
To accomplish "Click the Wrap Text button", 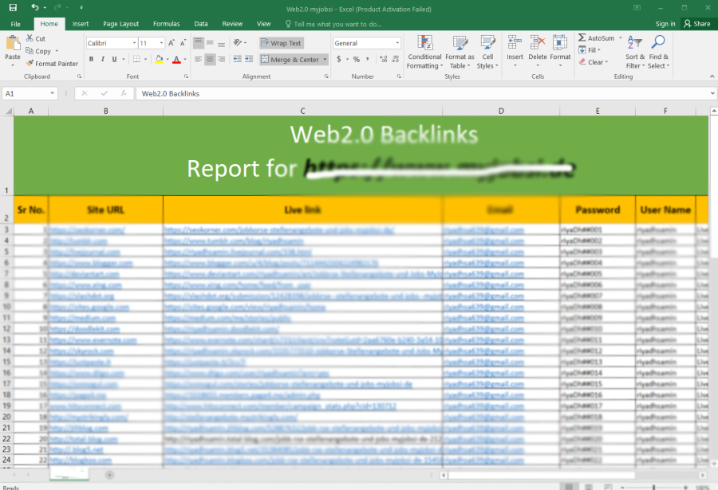I will 281,43.
